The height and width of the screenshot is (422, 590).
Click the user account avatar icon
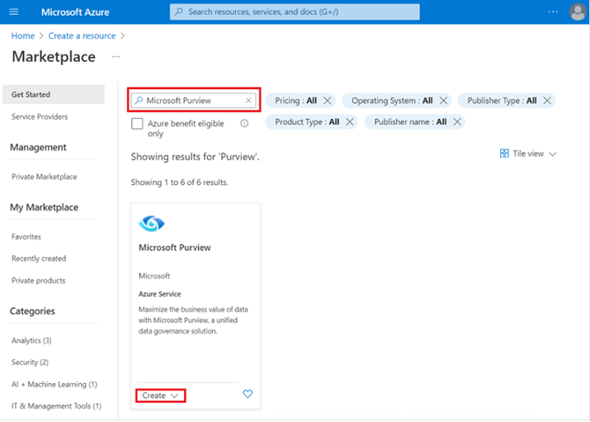[578, 12]
